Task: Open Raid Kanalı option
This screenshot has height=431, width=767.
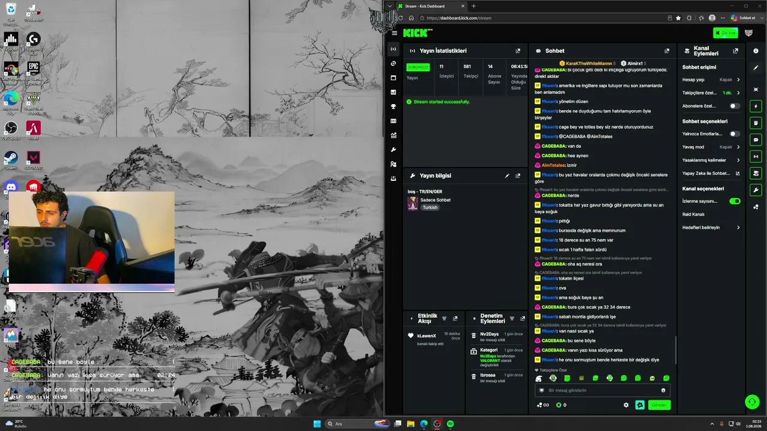Action: click(693, 214)
